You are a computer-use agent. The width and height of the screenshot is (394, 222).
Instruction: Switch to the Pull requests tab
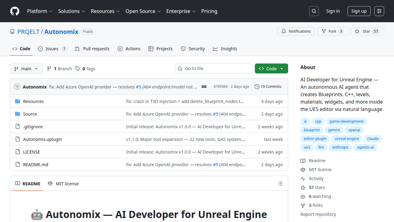92,49
